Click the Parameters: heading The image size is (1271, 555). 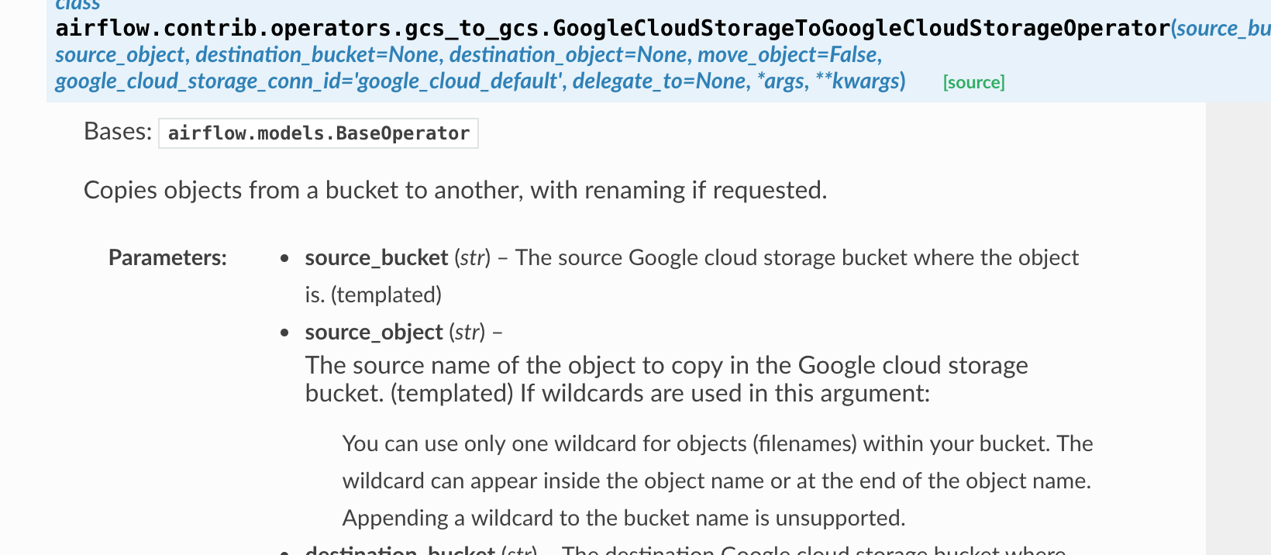[x=167, y=257]
